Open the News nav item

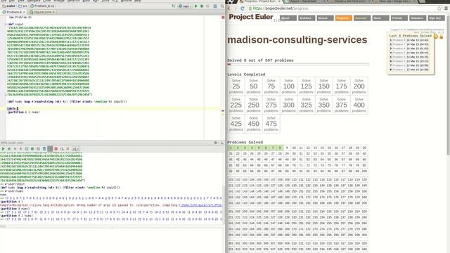coord(380,18)
